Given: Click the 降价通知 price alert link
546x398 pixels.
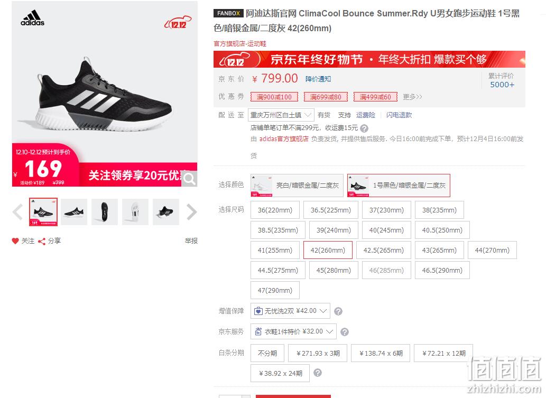Looking at the screenshot, I should pos(318,79).
